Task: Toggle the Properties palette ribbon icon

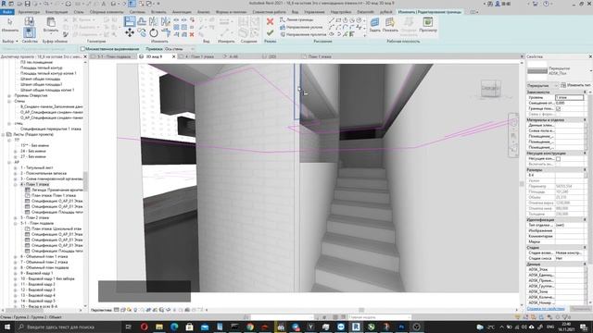Action: click(29, 32)
